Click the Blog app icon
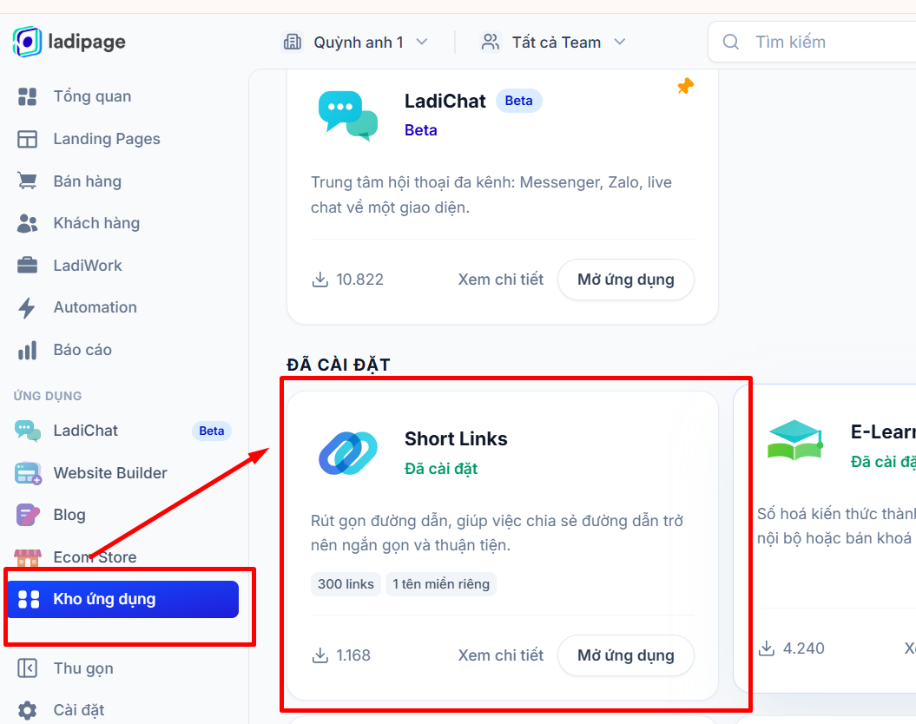This screenshot has height=724, width=916. pyautogui.click(x=28, y=515)
